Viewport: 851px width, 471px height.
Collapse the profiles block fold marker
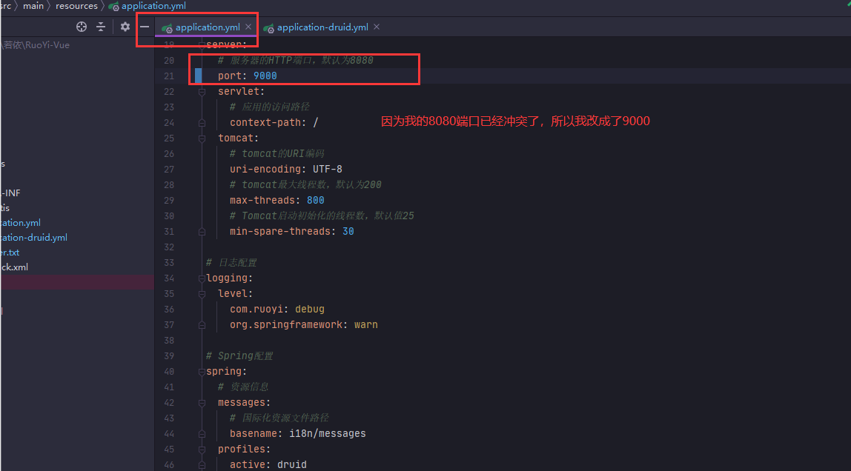click(202, 450)
